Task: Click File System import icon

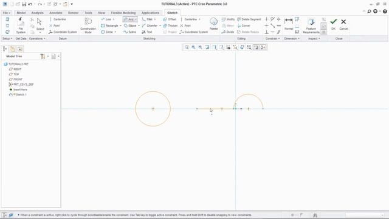Action: click(x=21, y=26)
